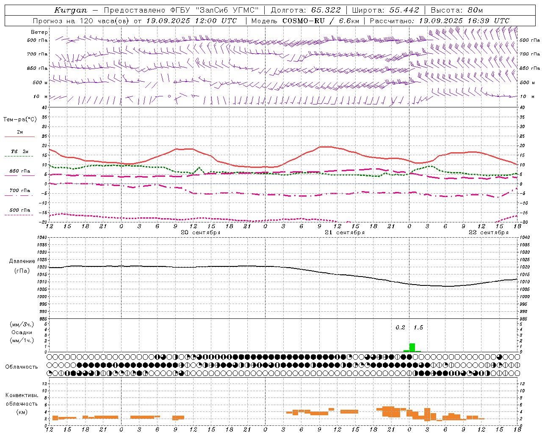Click the model label "COSMO-RU / 6.6км"
The width and height of the screenshot is (542, 433).
(x=321, y=21)
